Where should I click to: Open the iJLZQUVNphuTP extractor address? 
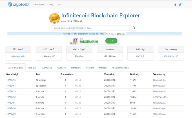pyautogui.click(x=160, y=97)
